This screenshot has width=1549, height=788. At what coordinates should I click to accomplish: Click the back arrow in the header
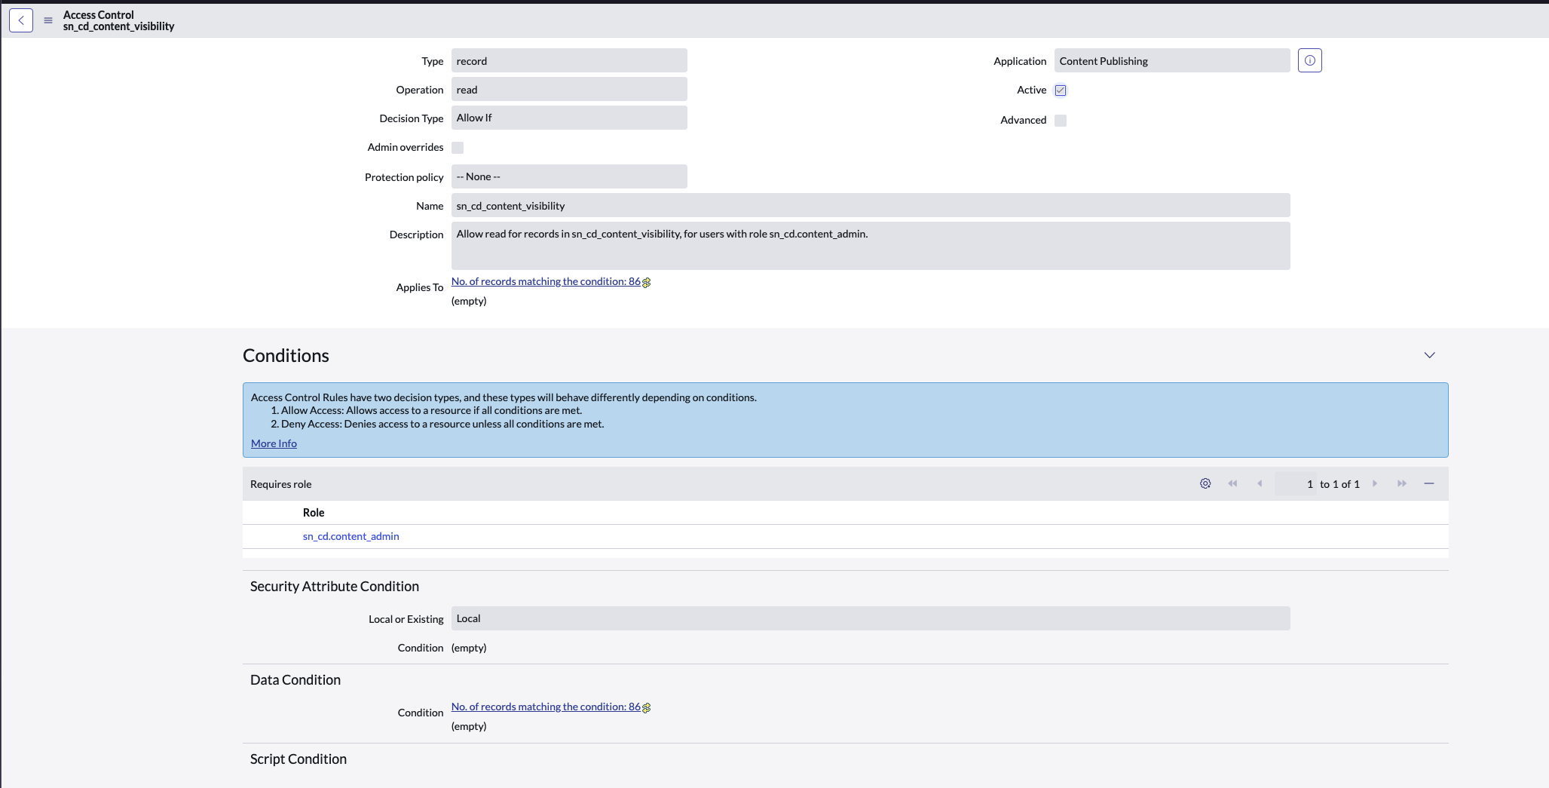coord(21,20)
